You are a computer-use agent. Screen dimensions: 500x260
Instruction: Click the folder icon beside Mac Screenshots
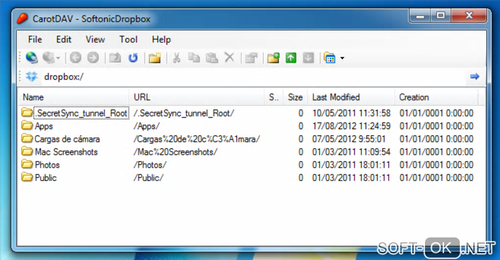[x=27, y=151]
